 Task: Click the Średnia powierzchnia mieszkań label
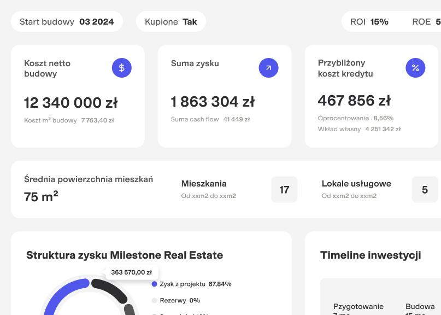(89, 179)
